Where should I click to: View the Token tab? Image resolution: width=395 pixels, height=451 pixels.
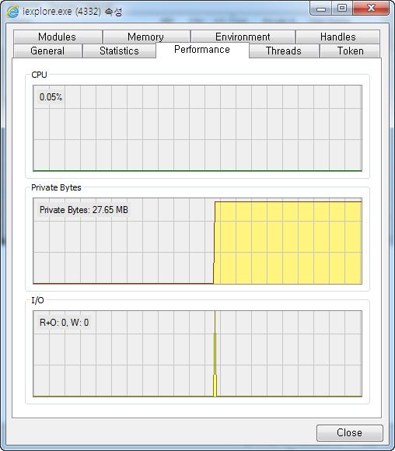pyautogui.click(x=350, y=51)
